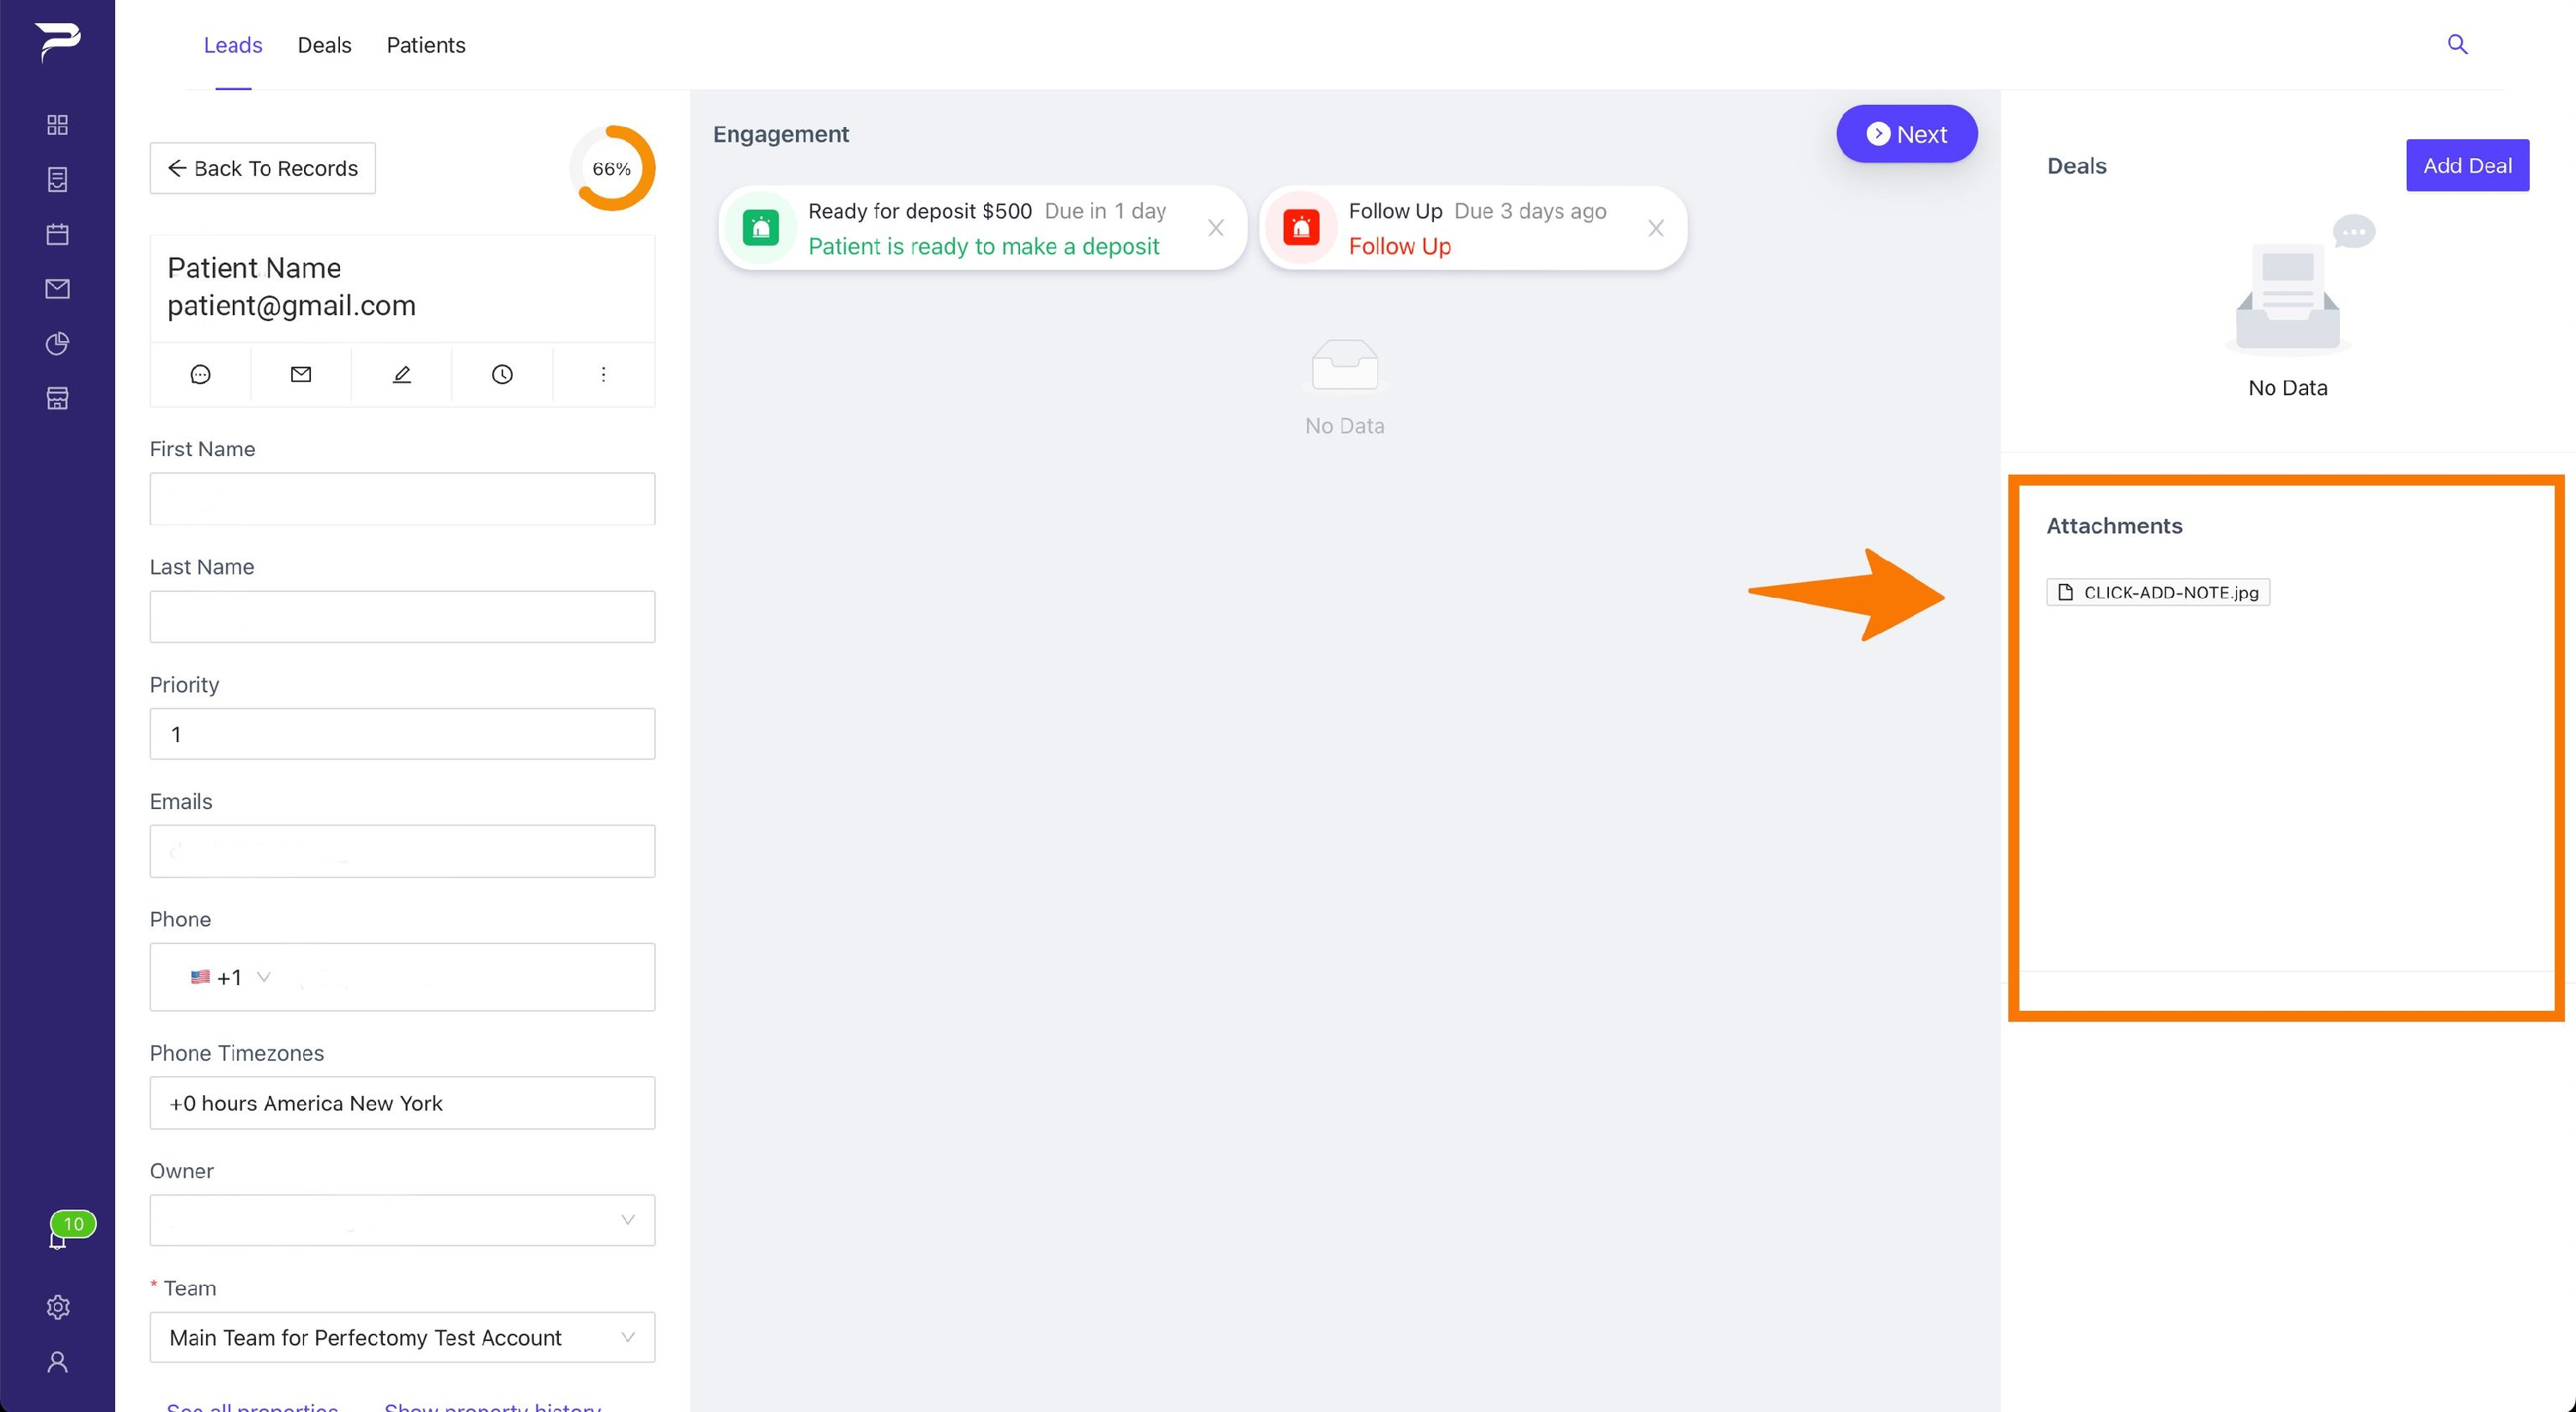Viewport: 2576px width, 1412px height.
Task: Open the pie chart reports icon
Action: click(57, 344)
